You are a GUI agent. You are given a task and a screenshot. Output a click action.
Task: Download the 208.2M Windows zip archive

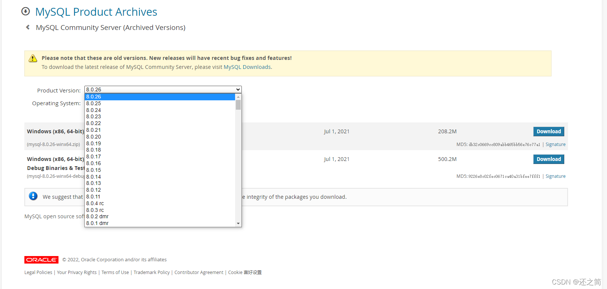549,131
